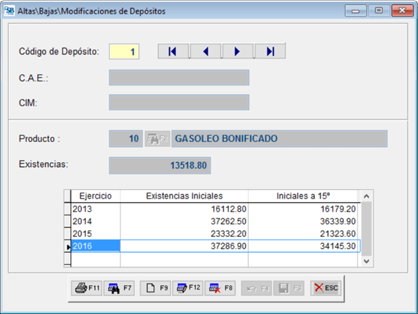
Task: Select the 2014 row in the table
Action: (x=96, y=221)
